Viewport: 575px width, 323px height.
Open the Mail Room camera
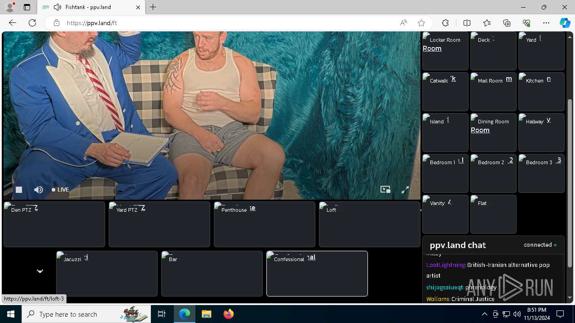coord(493,92)
